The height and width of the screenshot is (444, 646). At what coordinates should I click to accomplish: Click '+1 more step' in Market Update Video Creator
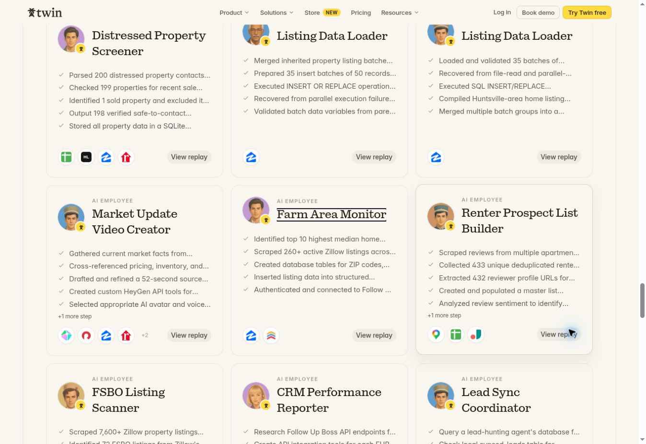tap(75, 316)
